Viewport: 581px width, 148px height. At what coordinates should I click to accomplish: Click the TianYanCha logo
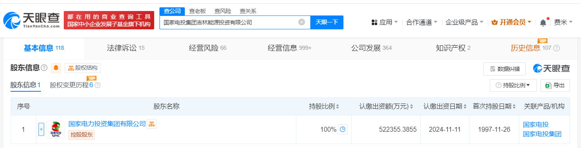[31, 20]
